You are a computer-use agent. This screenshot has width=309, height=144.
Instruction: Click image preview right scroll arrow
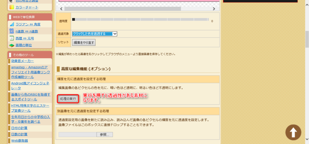[214, 9]
